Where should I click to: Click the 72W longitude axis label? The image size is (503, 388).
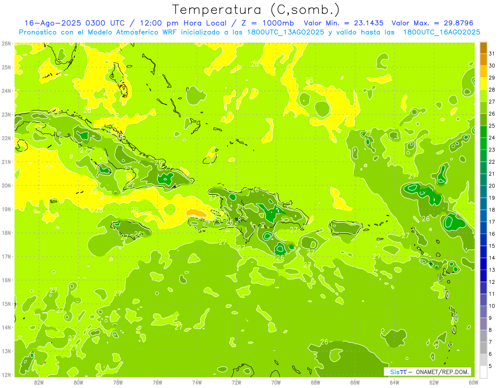236,382
